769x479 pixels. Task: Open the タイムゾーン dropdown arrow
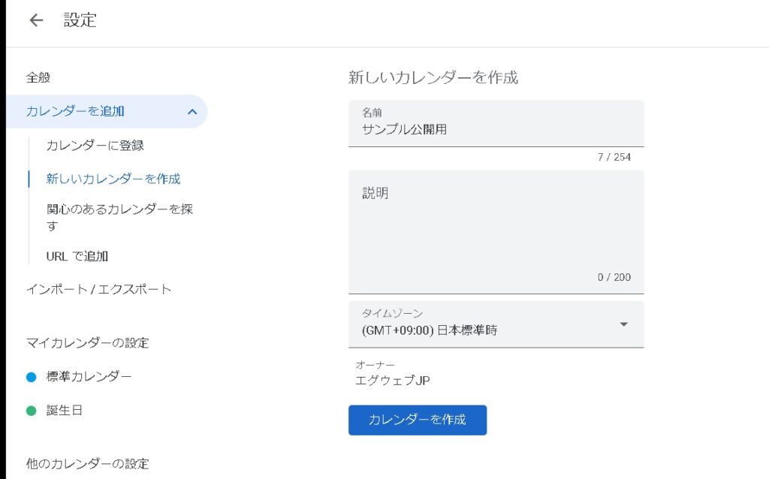tap(623, 324)
